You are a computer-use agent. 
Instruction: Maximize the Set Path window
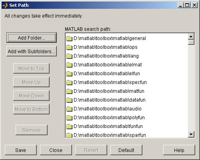(187, 5)
